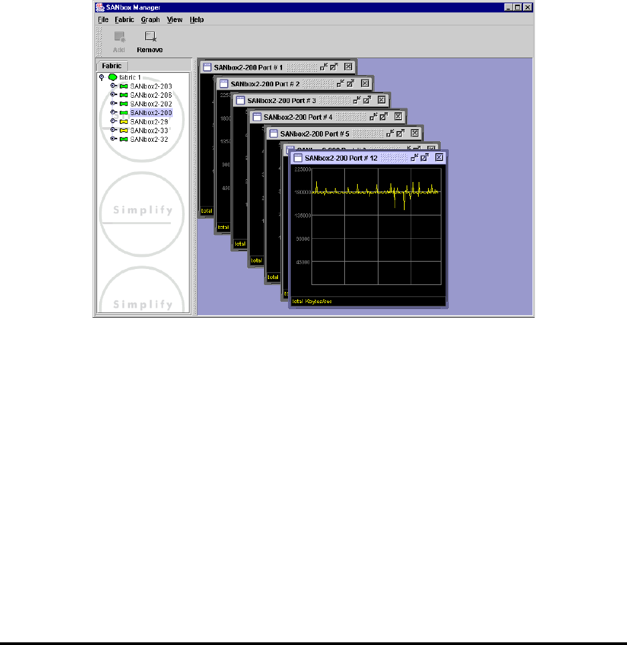
Task: Click the yellow SANbox2-33 switch icon
Action: pyautogui.click(x=123, y=130)
